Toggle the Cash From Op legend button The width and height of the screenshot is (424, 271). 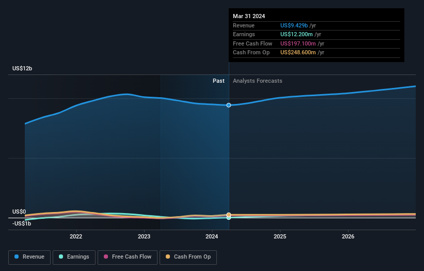pyautogui.click(x=188, y=257)
